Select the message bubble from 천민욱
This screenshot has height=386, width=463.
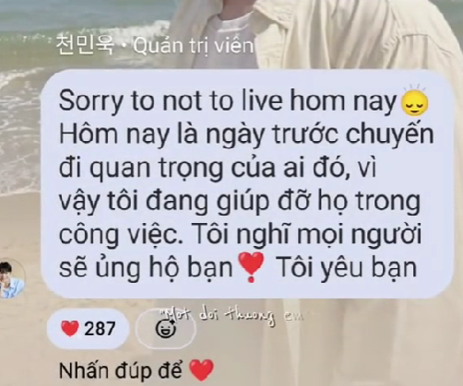[248, 184]
